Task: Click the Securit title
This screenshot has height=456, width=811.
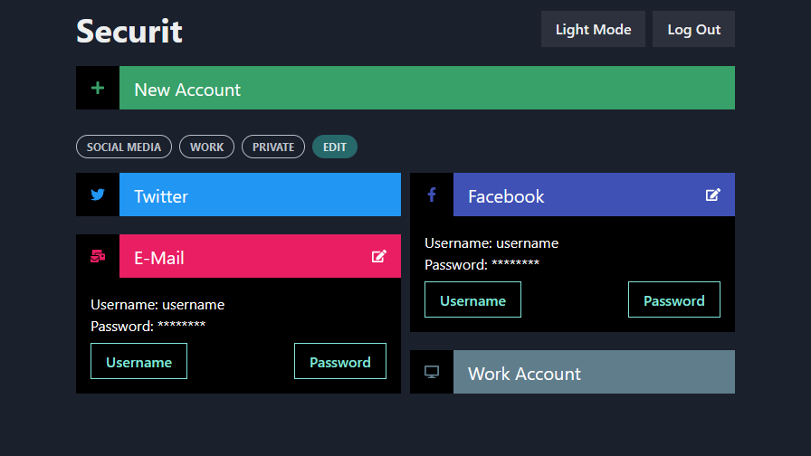Action: point(129,31)
